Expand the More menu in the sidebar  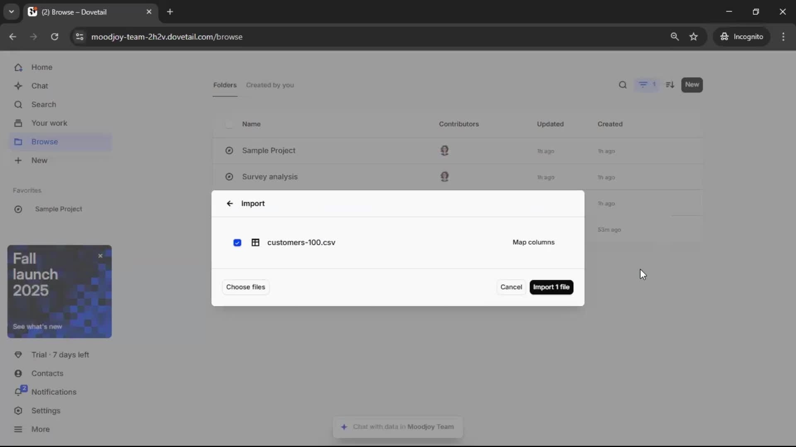40,429
